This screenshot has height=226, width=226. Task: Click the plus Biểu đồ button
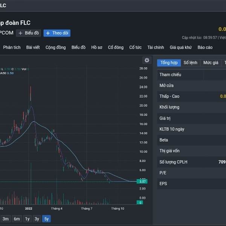29,33
